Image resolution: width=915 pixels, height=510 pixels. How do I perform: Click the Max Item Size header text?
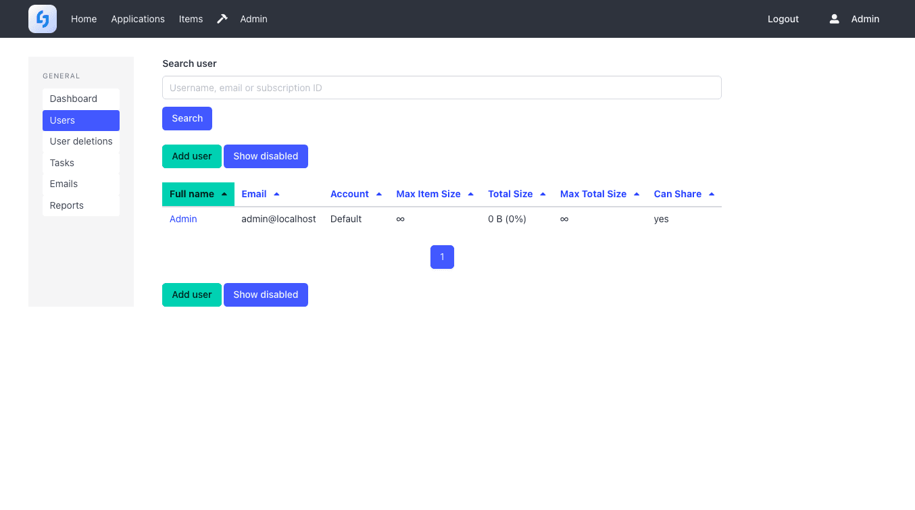[x=428, y=194]
